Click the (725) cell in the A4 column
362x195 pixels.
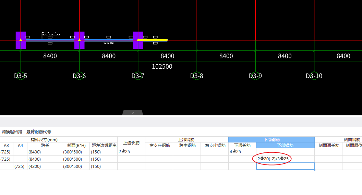tap(20, 166)
